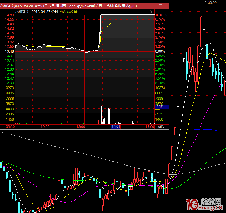
Task: Toggle the 均线 legend label
Action: pyautogui.click(x=63, y=12)
